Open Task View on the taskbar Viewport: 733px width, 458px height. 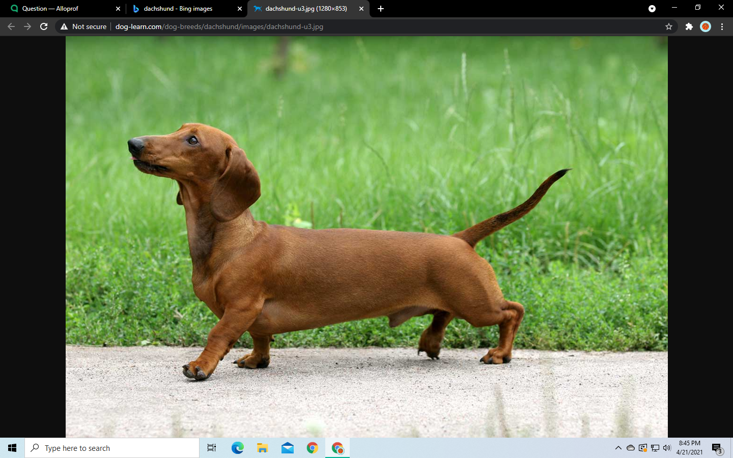[212, 448]
